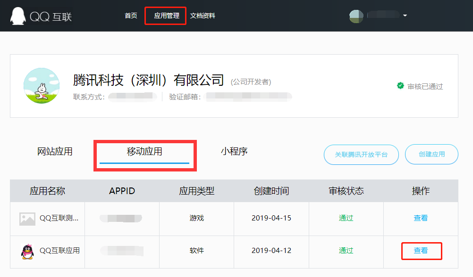
Task: Click the blurred APPID of QQ互联应用
Action: click(122, 251)
